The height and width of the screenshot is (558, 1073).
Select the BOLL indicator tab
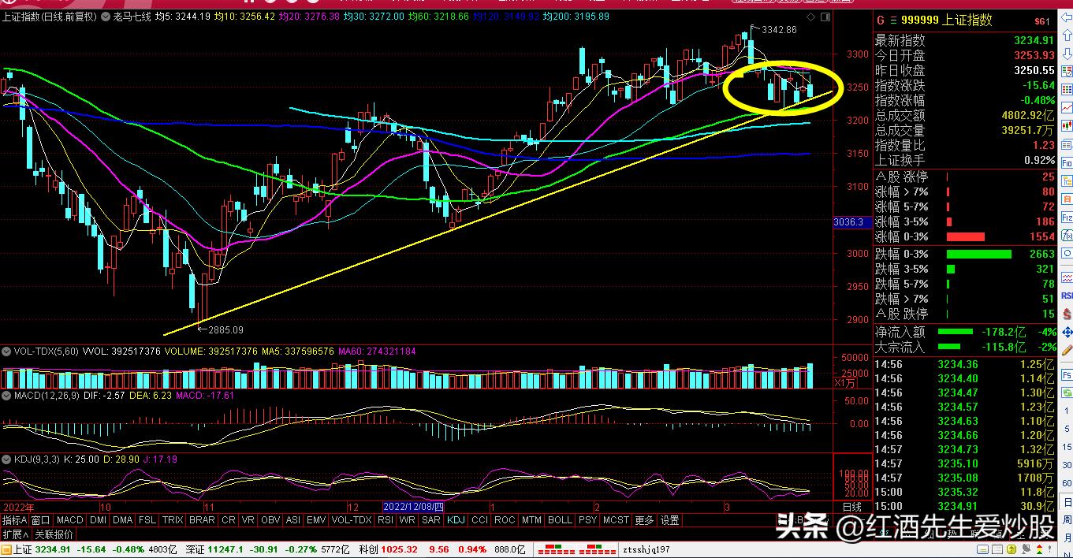pos(560,520)
